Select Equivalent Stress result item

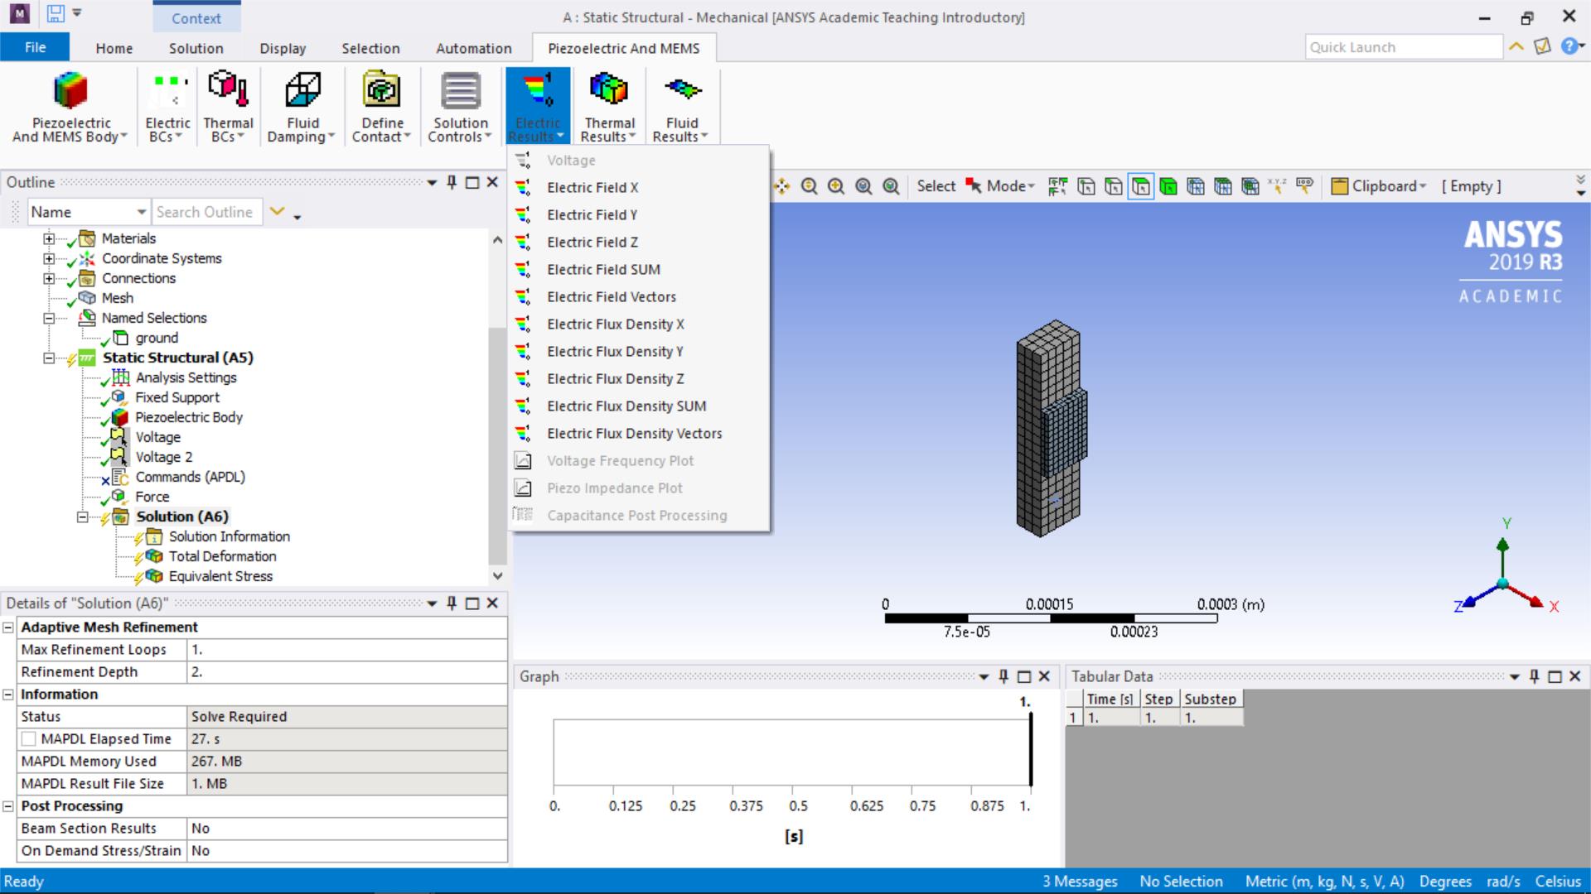coord(220,576)
